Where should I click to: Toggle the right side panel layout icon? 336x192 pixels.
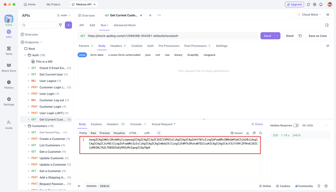click(327, 25)
